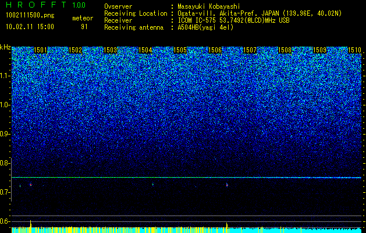Click the 1510 time marker
The width and height of the screenshot is (366, 233).
[x=354, y=50]
